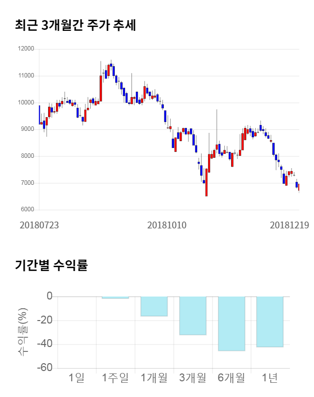Click the '1일' x-axis label
314x397 pixels.
click(x=77, y=378)
